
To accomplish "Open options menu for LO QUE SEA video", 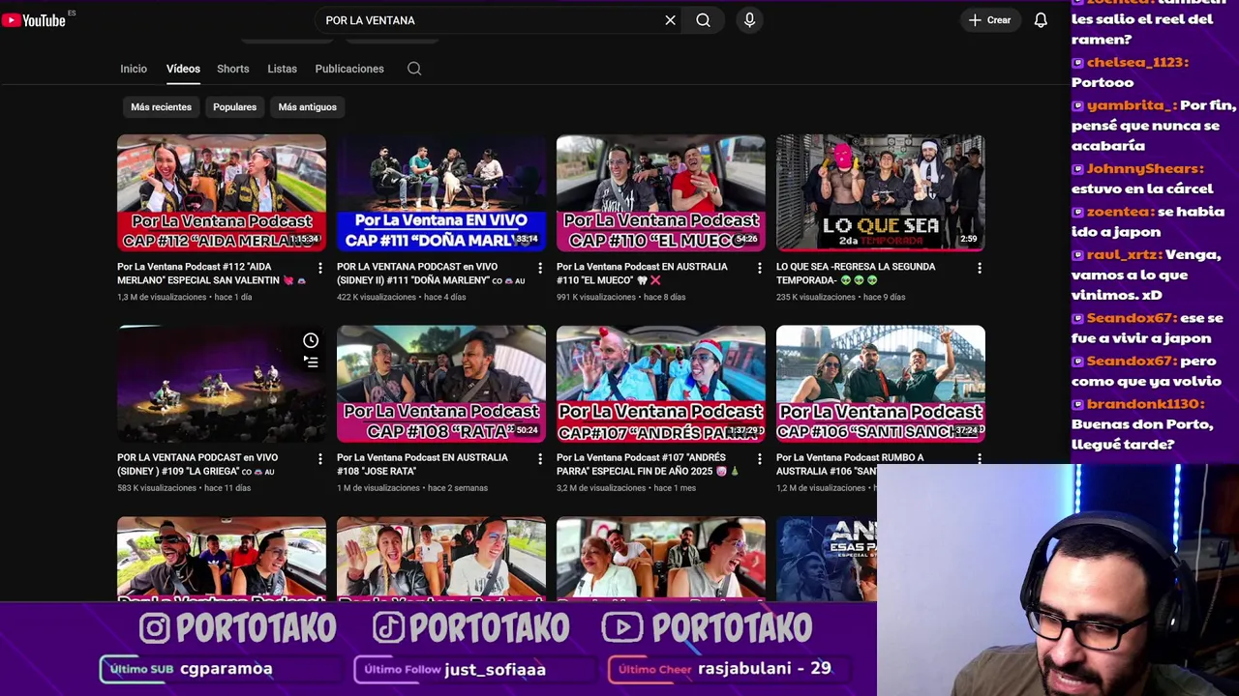I will 980,268.
